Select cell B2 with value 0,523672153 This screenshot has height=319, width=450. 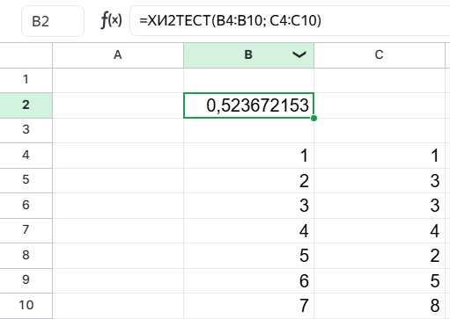point(248,105)
